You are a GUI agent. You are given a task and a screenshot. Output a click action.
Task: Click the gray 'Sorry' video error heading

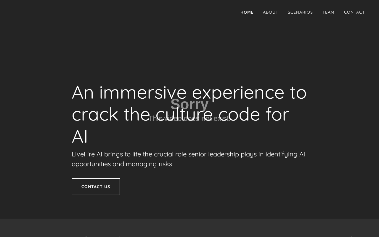[189, 104]
